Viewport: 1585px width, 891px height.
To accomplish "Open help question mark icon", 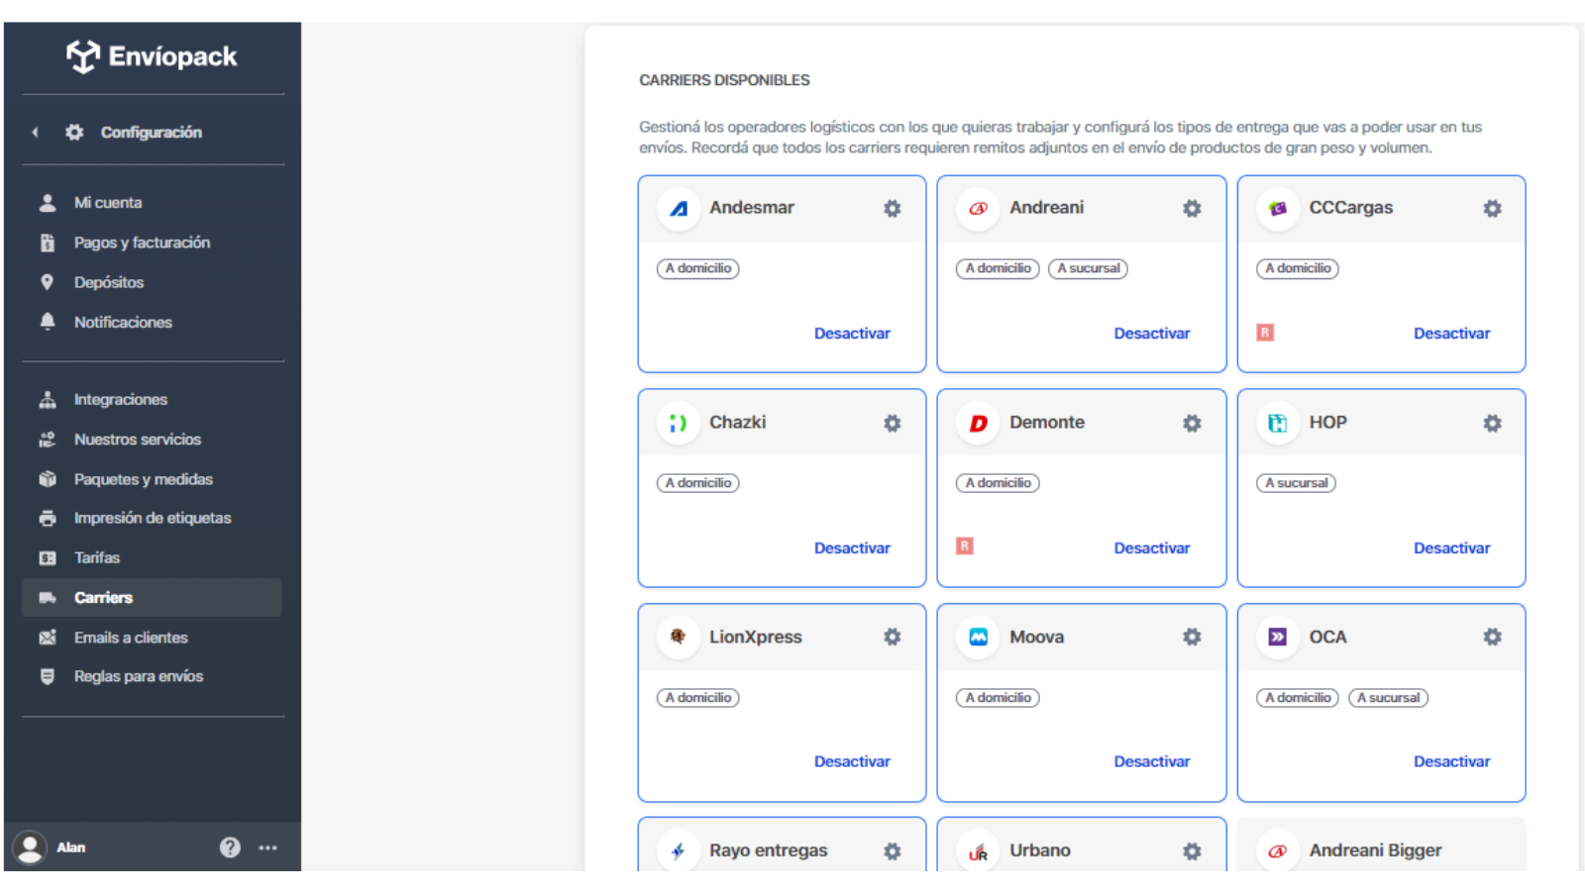I will [230, 847].
